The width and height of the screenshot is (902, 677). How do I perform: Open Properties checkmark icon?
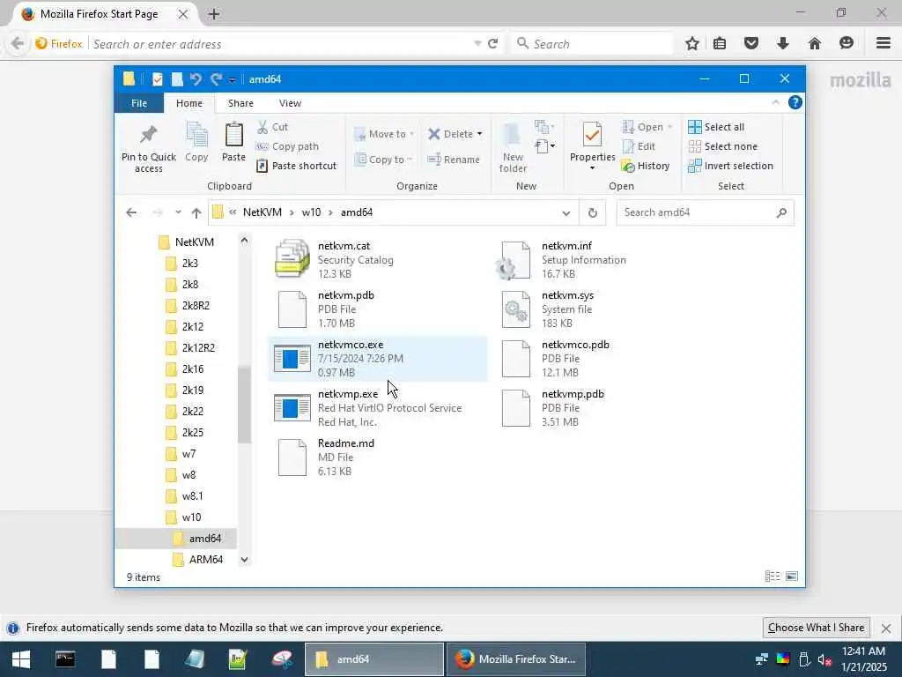coord(592,135)
